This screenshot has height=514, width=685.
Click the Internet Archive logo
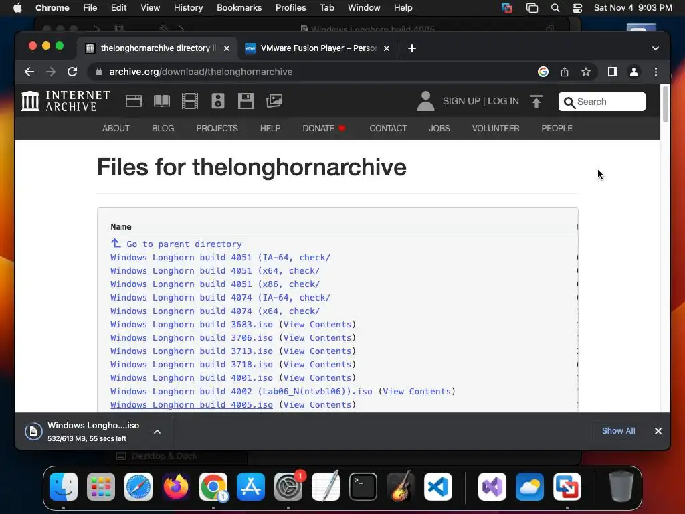(66, 102)
